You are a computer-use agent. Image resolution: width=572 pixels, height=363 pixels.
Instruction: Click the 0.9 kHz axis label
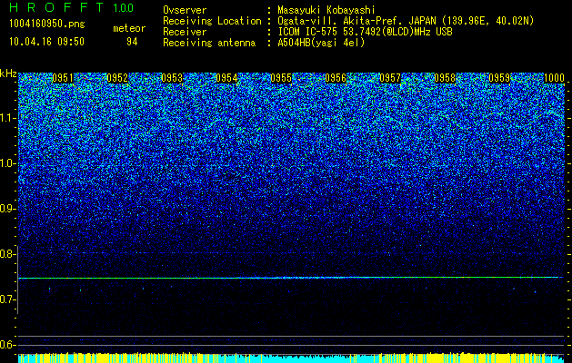[8, 209]
